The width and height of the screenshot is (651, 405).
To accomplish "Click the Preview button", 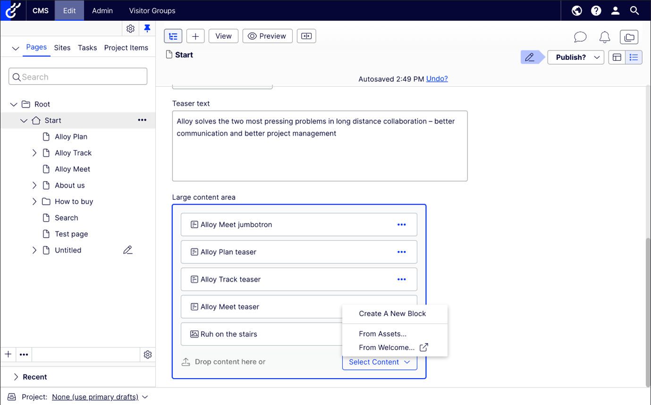I will (267, 36).
